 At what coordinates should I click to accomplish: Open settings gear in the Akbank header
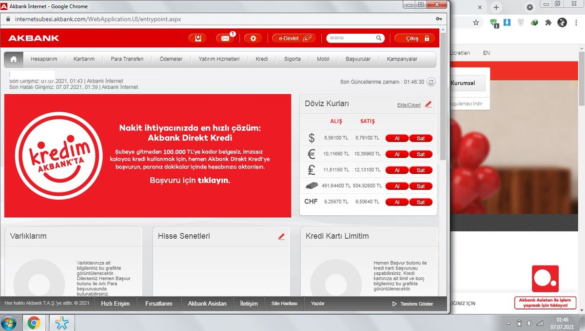tap(253, 38)
